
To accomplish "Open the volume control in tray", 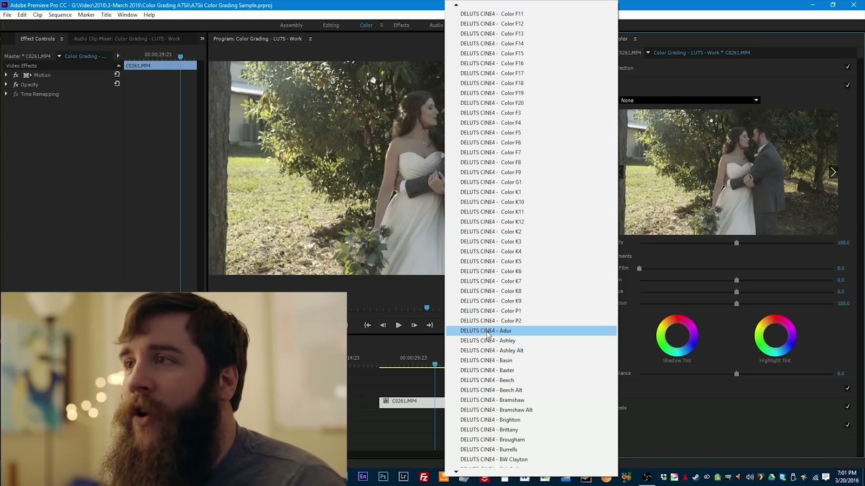I will pos(750,477).
